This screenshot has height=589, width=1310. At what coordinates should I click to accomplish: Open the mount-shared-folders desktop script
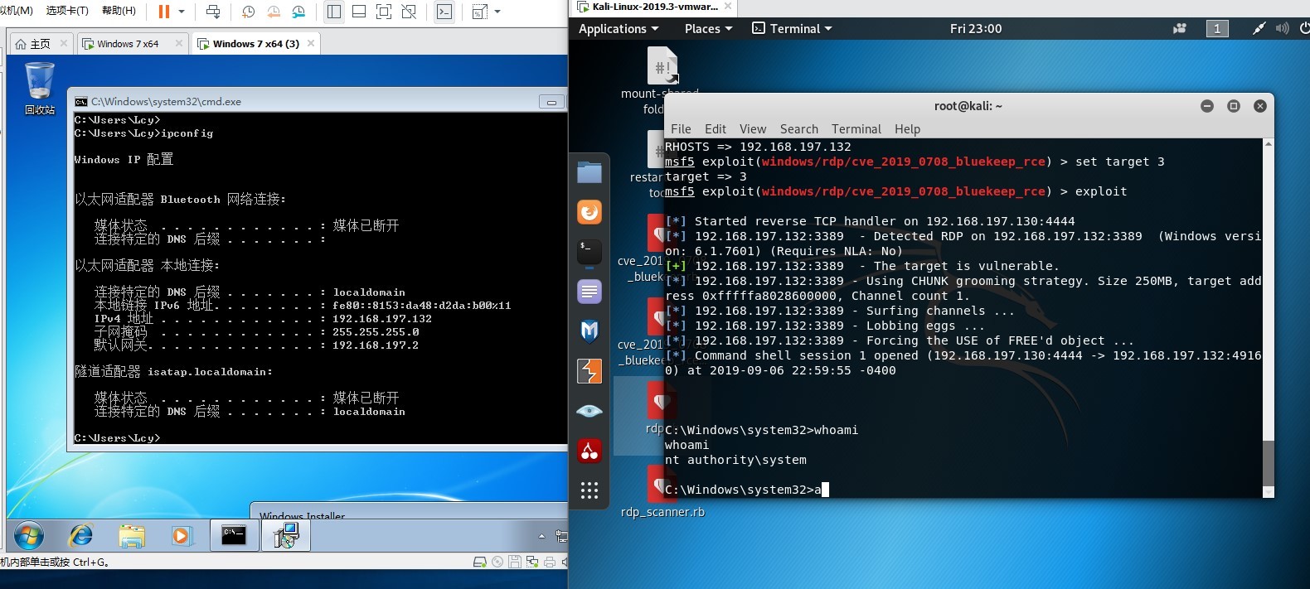(662, 80)
